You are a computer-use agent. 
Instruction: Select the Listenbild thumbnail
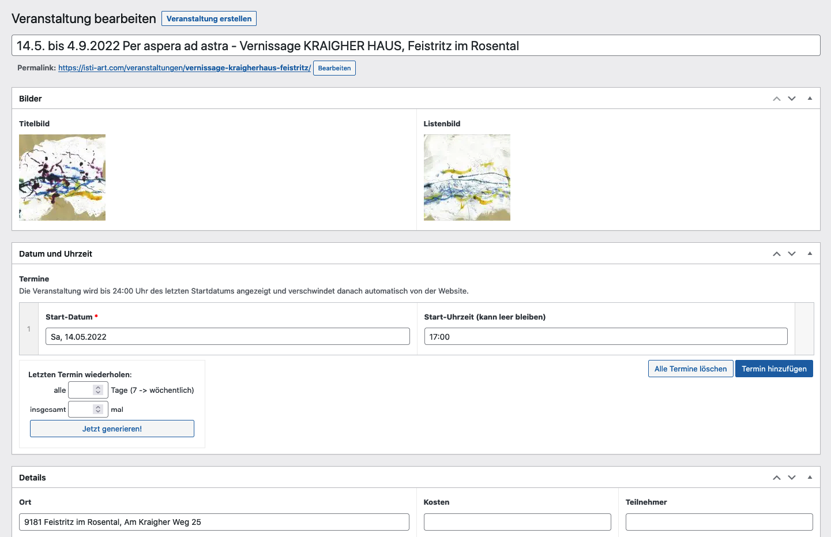pyautogui.click(x=467, y=178)
